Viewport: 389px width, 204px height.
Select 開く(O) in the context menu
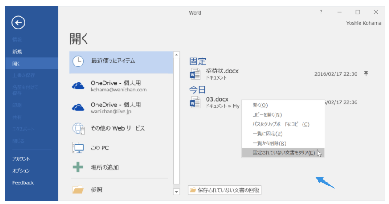click(x=283, y=105)
